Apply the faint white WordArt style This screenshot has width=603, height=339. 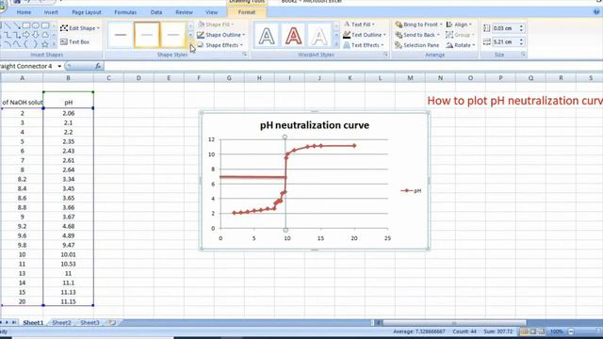click(319, 36)
